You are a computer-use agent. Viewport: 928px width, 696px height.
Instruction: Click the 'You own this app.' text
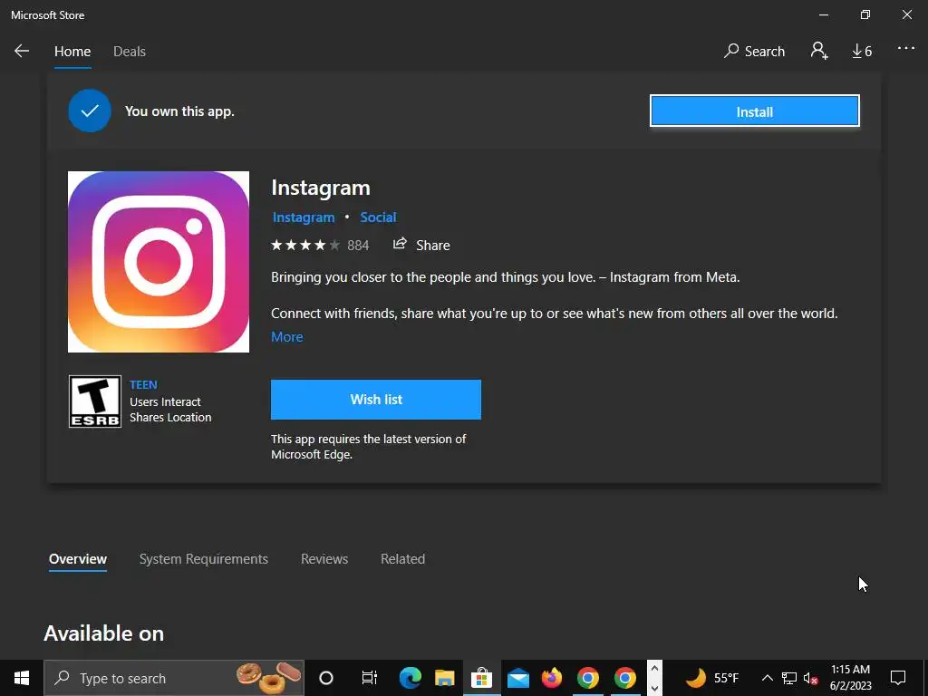point(179,111)
